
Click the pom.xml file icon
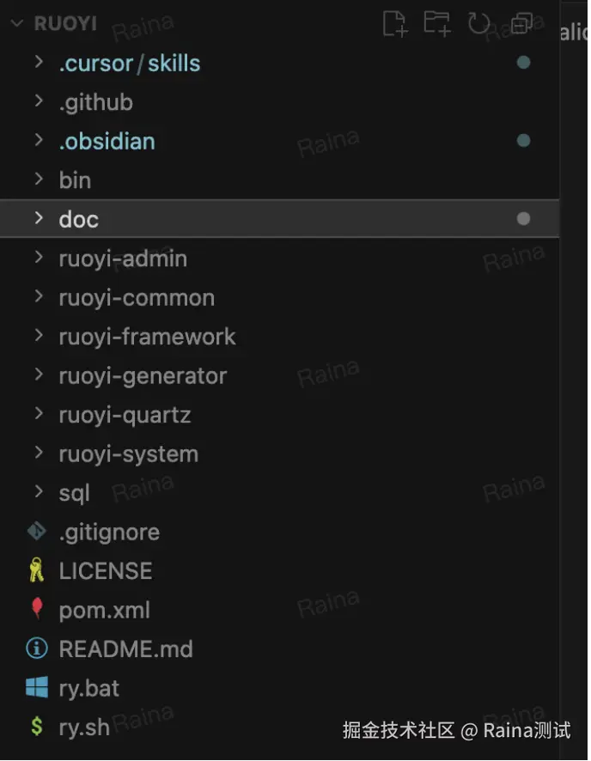(x=36, y=610)
